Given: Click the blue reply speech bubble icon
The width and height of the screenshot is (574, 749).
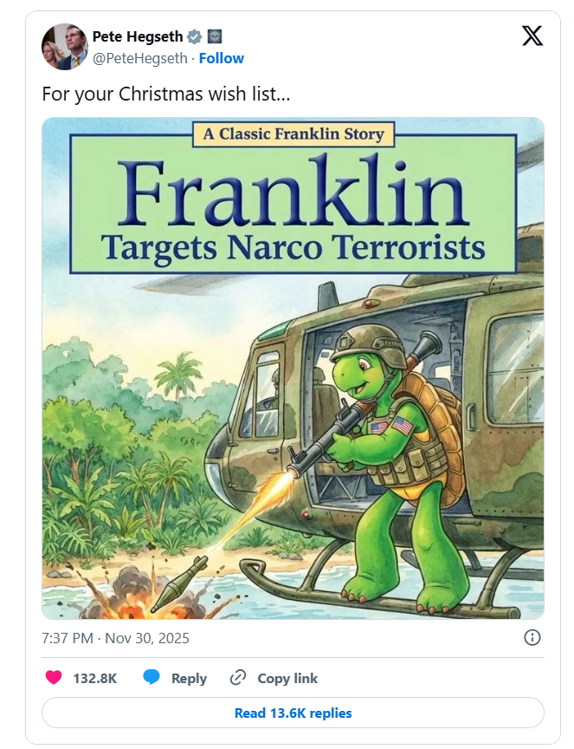Looking at the screenshot, I should click(152, 678).
